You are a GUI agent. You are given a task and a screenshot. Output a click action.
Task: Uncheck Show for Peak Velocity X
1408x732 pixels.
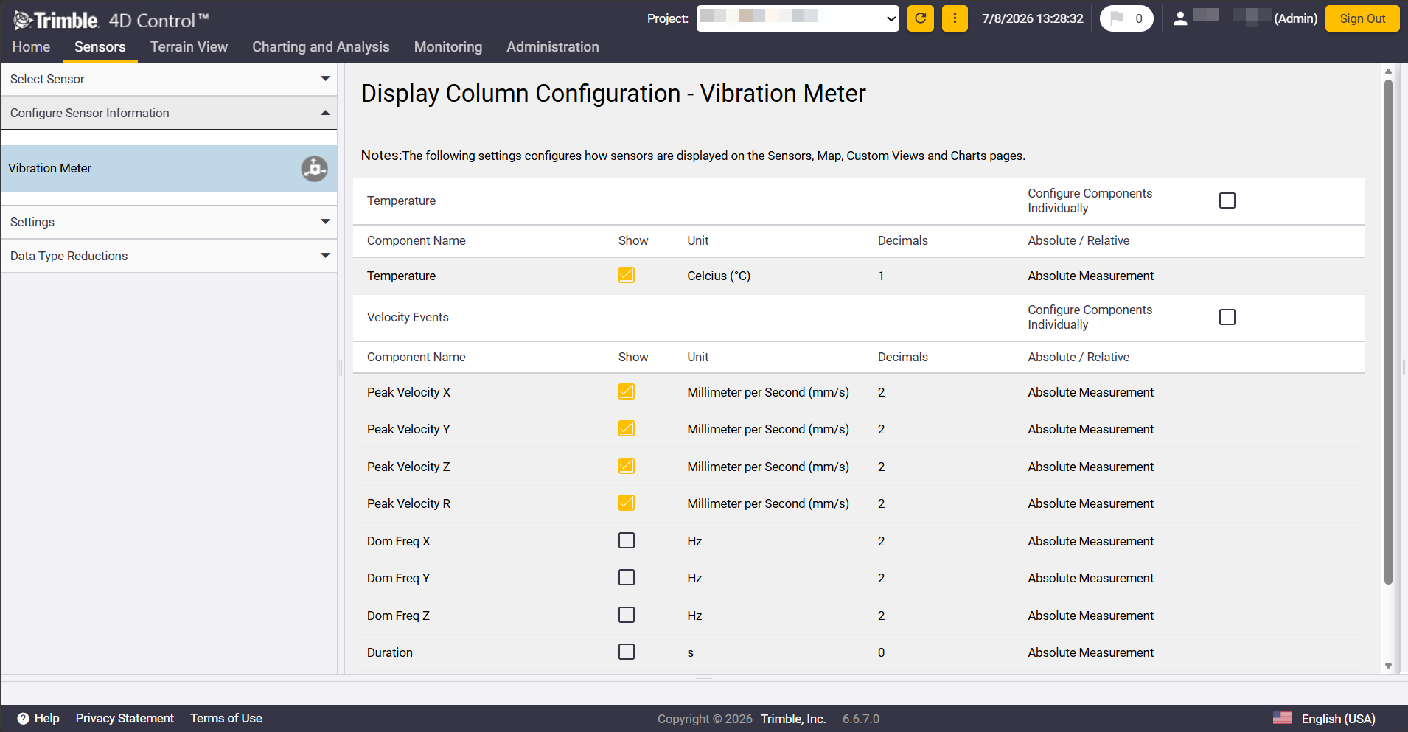[627, 391]
